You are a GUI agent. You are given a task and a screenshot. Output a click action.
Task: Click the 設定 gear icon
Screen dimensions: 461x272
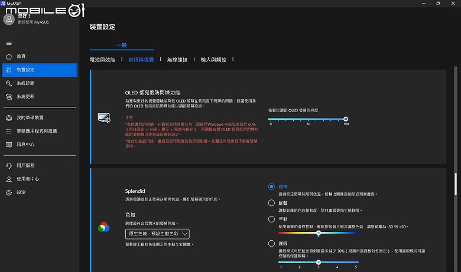coord(9,192)
